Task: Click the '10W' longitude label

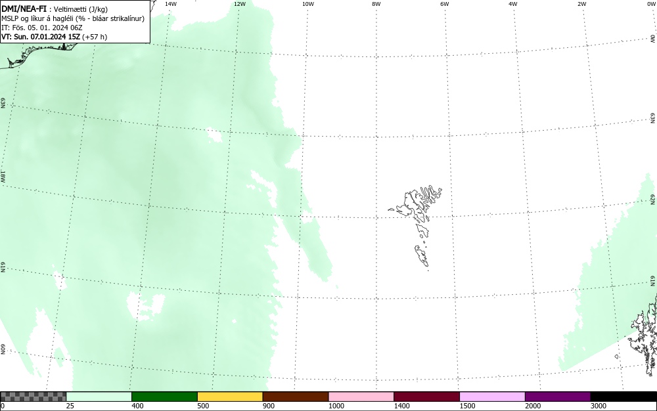Action: [308, 4]
